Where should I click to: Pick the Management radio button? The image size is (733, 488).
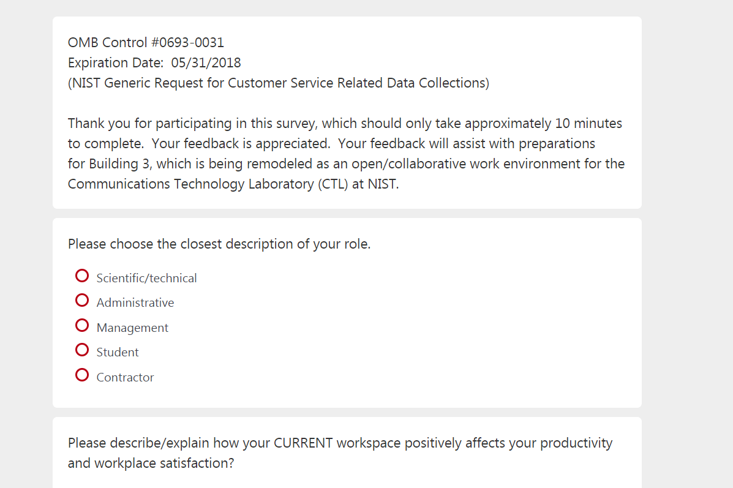(x=82, y=326)
